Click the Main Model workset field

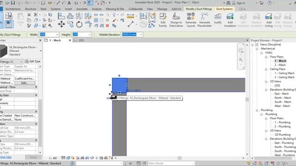click(x=171, y=163)
